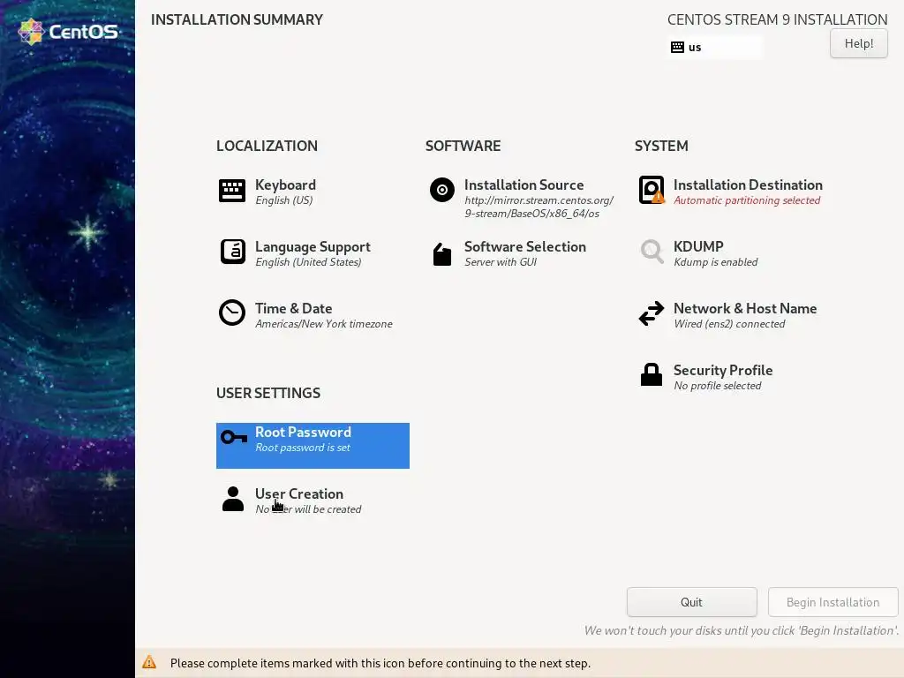The height and width of the screenshot is (678, 904).
Task: Click the Begin Installation button
Action: click(832, 602)
